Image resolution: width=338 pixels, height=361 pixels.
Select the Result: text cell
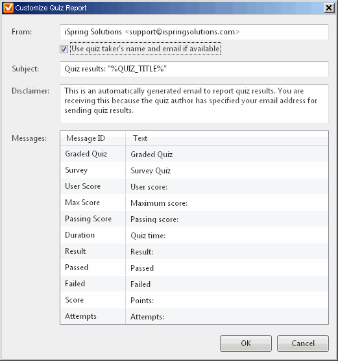(x=227, y=251)
